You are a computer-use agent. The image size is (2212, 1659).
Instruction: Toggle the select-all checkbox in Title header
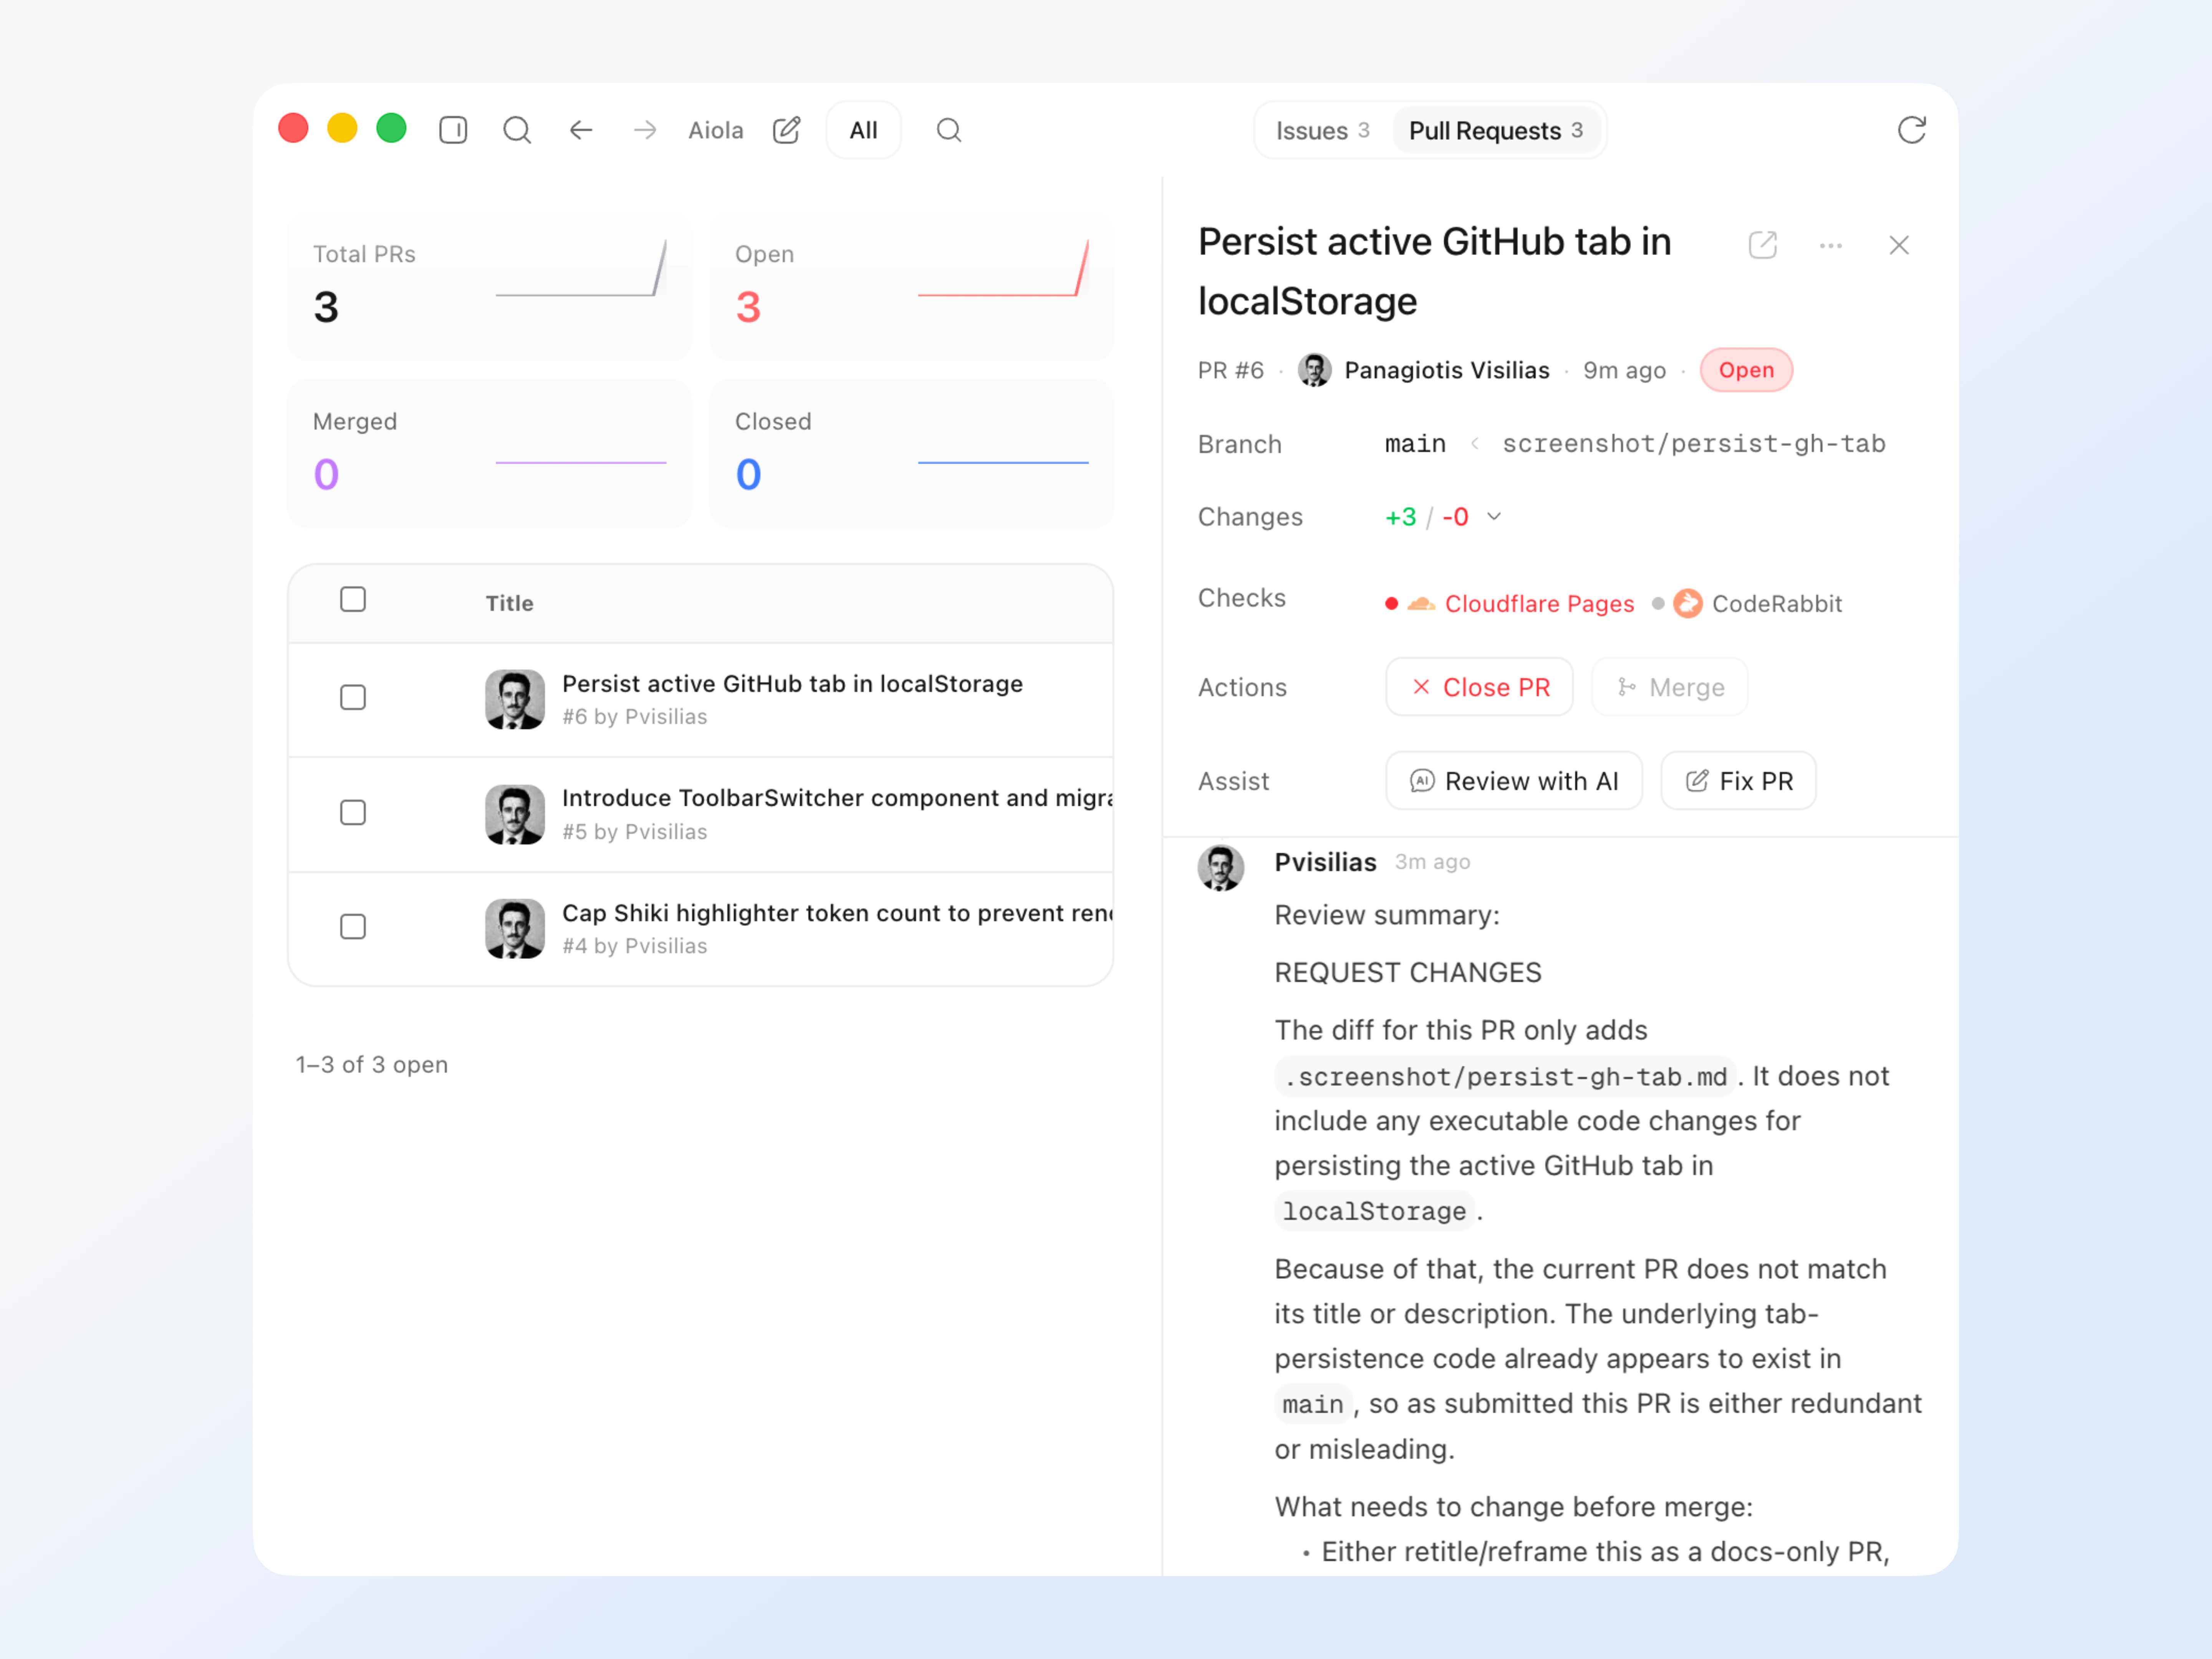click(x=353, y=599)
